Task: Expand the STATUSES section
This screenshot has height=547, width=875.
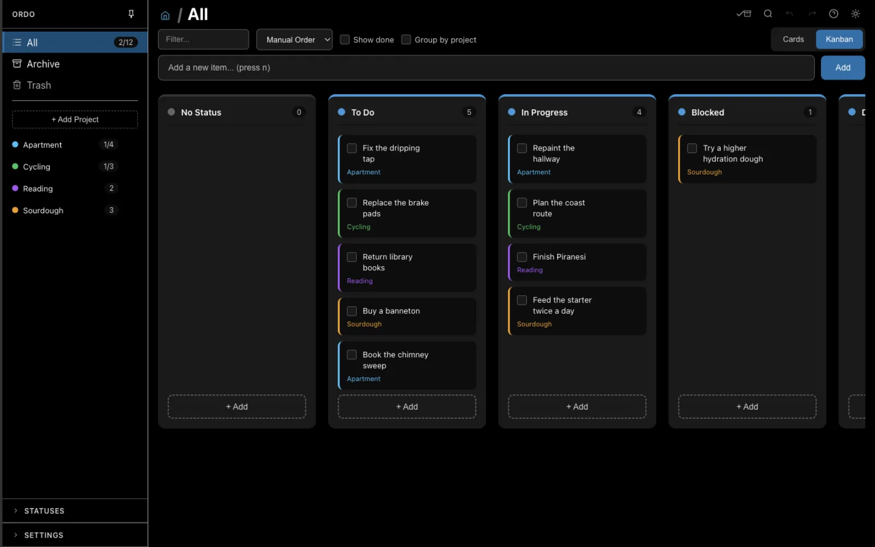Action: 75,510
